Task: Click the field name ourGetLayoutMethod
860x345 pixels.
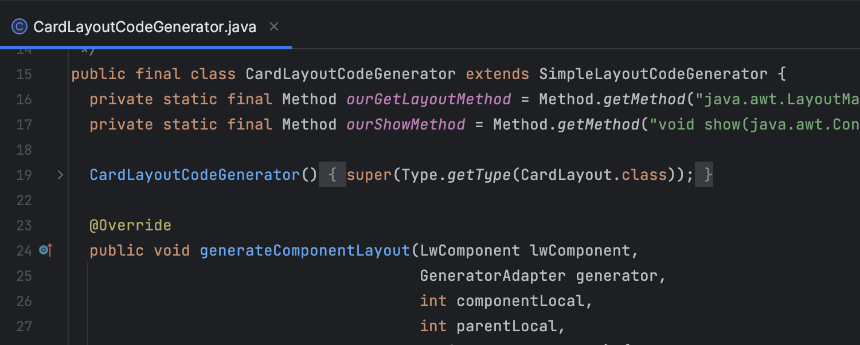Action: (428, 99)
